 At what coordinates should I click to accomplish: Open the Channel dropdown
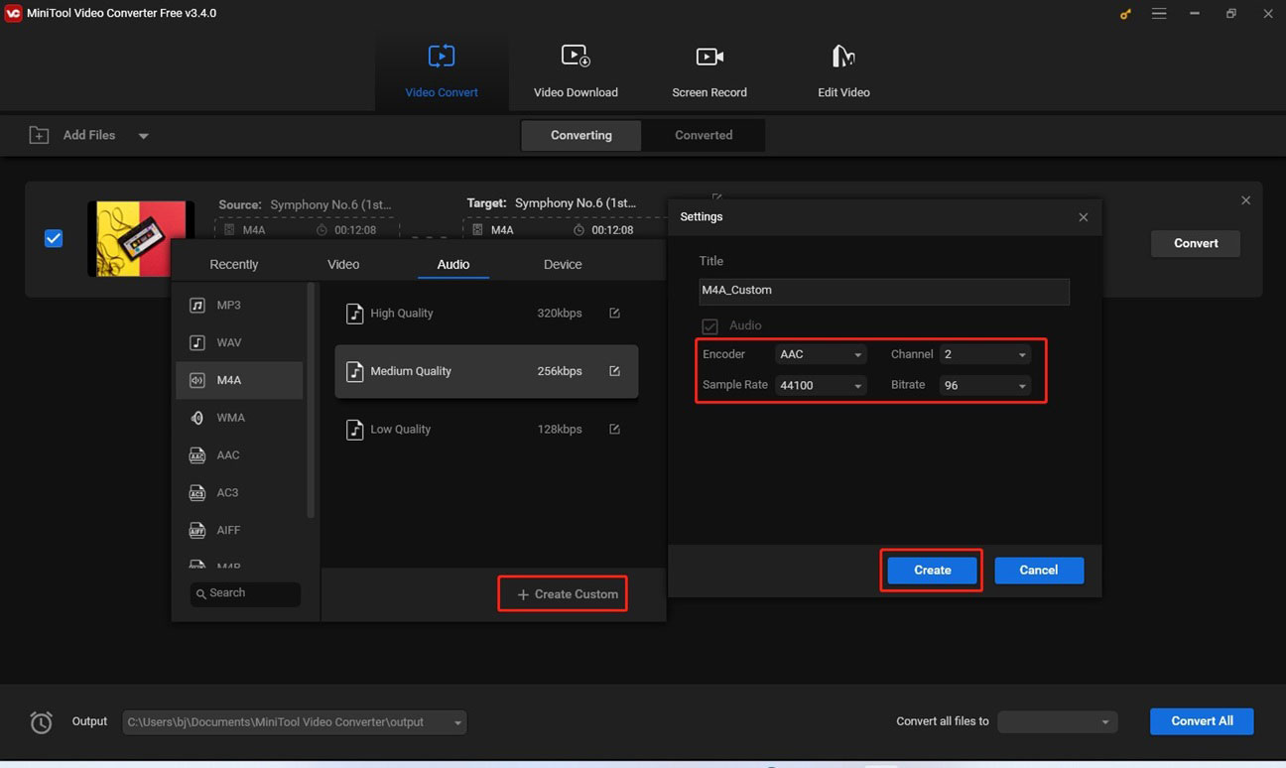click(984, 354)
